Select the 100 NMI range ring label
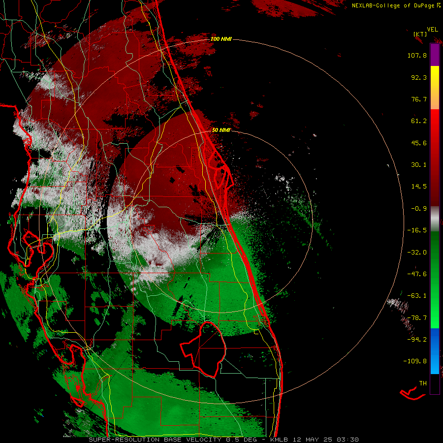Image resolution: width=443 pixels, height=443 pixels. [221, 39]
